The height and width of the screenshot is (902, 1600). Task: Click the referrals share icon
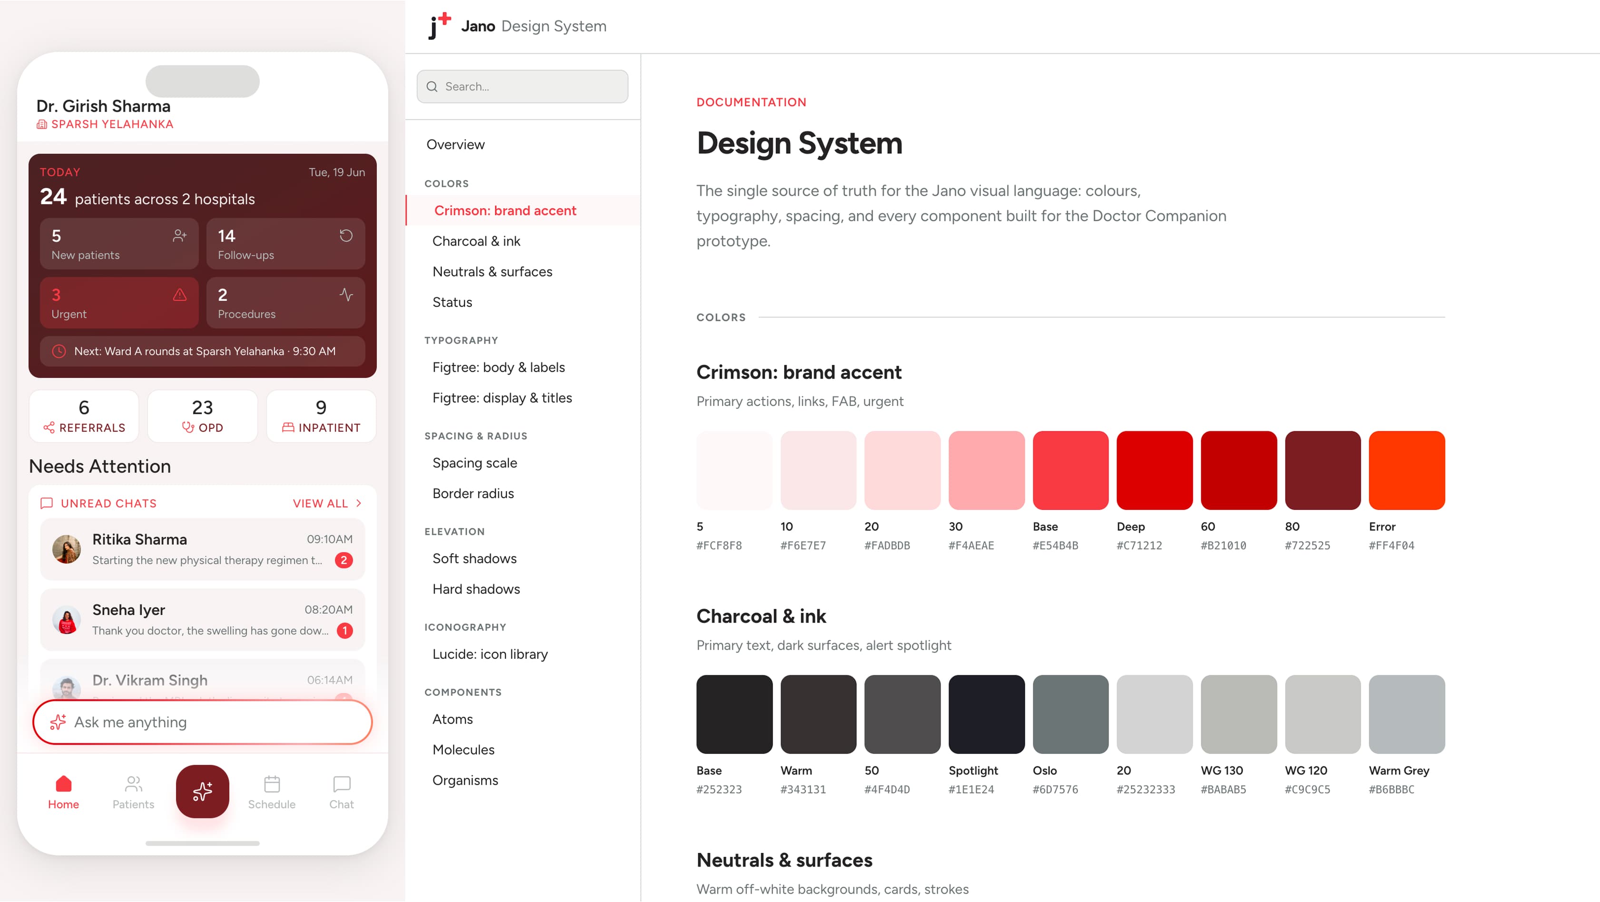[x=49, y=427]
